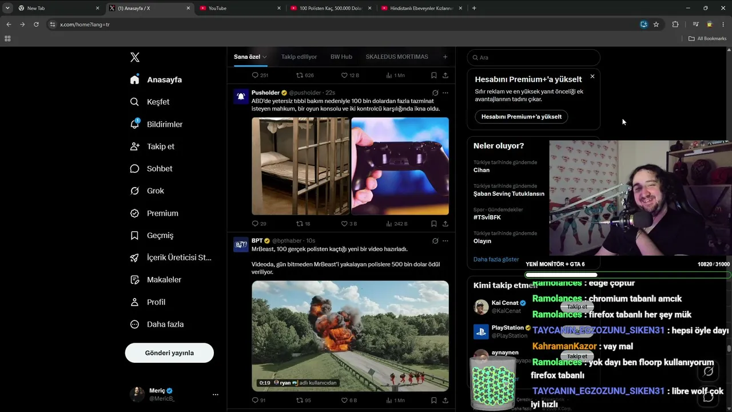Screen dimensions: 732x412
Task: Open the game controller image in Pusholder post
Action: tap(400, 166)
